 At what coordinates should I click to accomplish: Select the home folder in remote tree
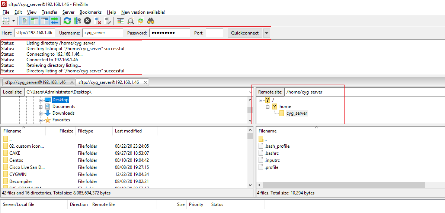(285, 106)
